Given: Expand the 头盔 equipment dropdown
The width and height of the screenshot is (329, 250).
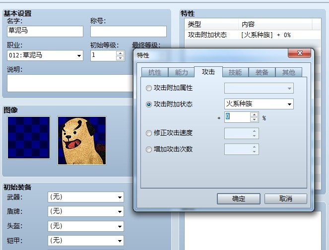Looking at the screenshot, I should [x=86, y=226].
